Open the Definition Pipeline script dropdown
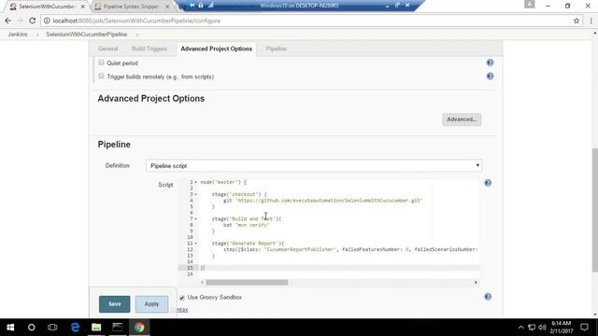The image size is (598, 336). click(314, 166)
